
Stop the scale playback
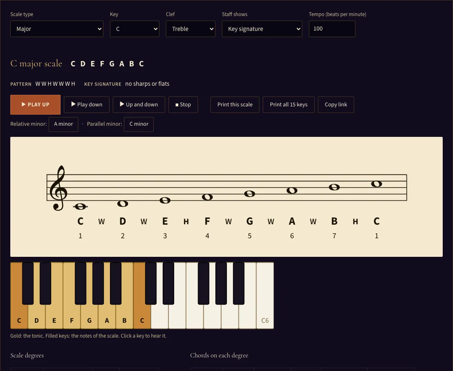click(183, 105)
